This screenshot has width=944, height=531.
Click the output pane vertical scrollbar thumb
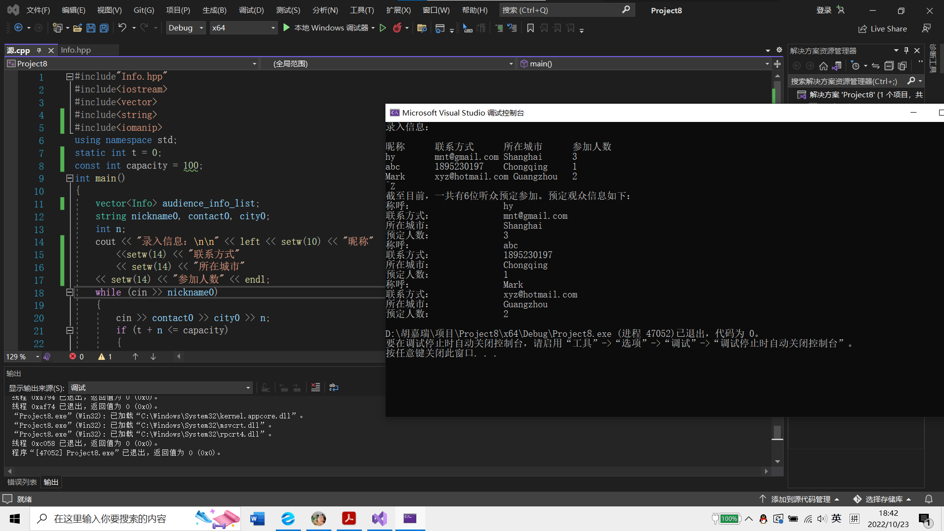777,432
